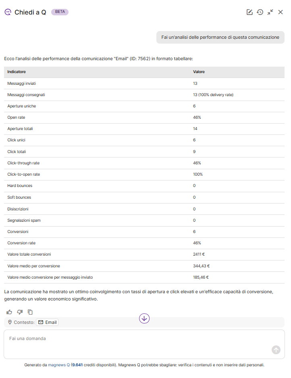Screen dimensions: 291x378
Task: Click the Q logo icon in header
Action: (x=8, y=12)
